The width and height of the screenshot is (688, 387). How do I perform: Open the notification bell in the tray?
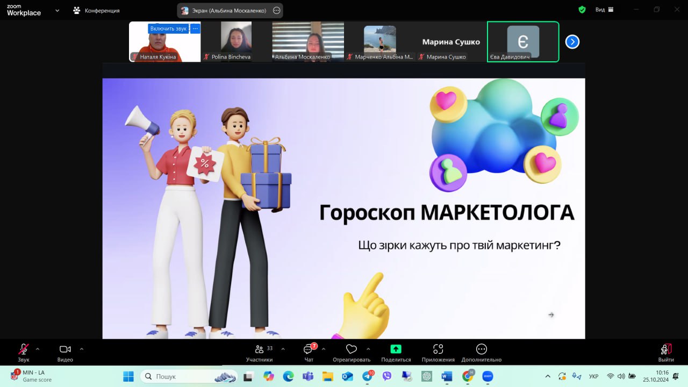[x=676, y=376]
